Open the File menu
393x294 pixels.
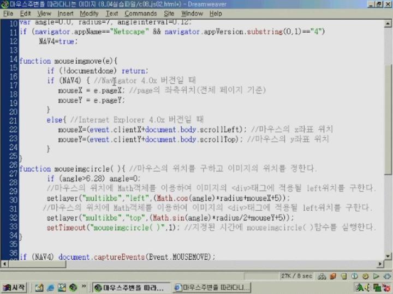click(x=8, y=14)
